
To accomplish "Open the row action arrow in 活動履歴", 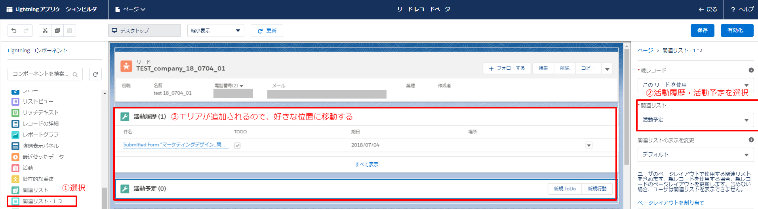I will 589,145.
